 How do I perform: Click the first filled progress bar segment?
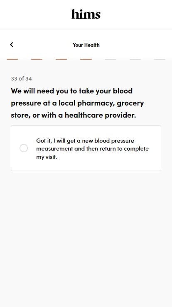pyautogui.click(x=12, y=59)
